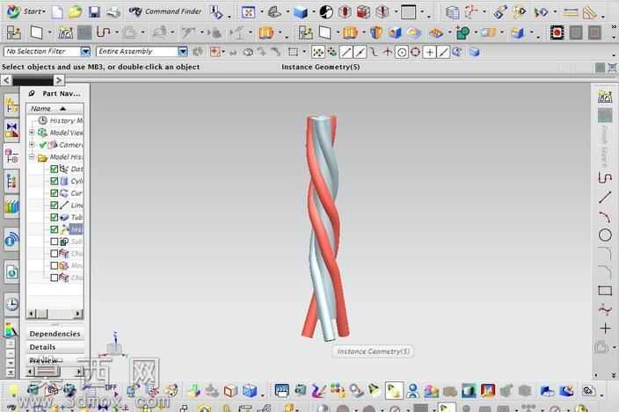Click the black-and-white sphere icon
The height and width of the screenshot is (412, 619).
[x=326, y=12]
